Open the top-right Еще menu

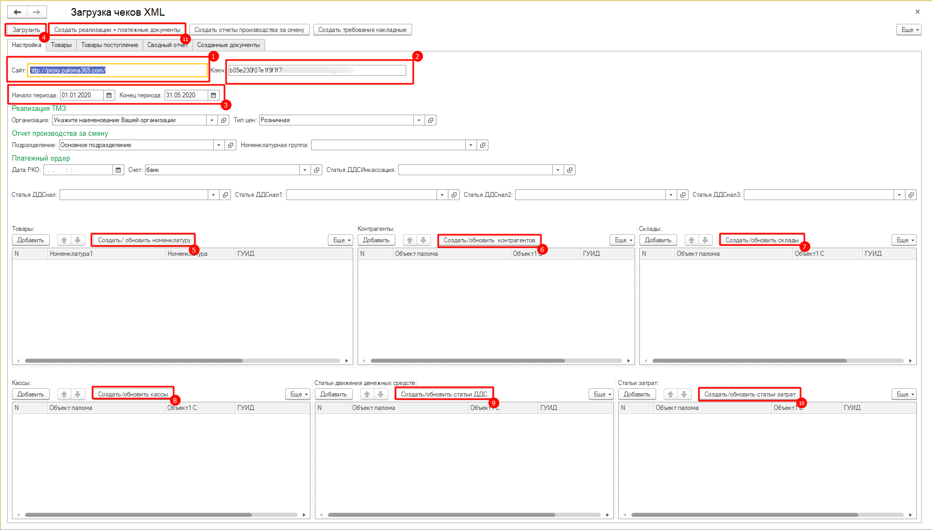coord(908,30)
